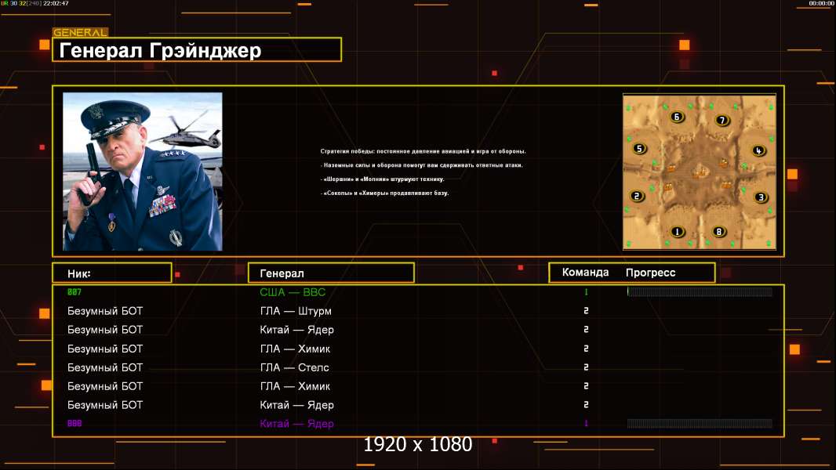This screenshot has height=470, width=836.
Task: Click the BBB player loading progress bar
Action: coord(700,424)
